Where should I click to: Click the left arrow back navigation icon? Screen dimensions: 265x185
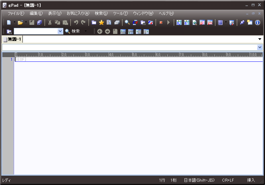[100, 32]
